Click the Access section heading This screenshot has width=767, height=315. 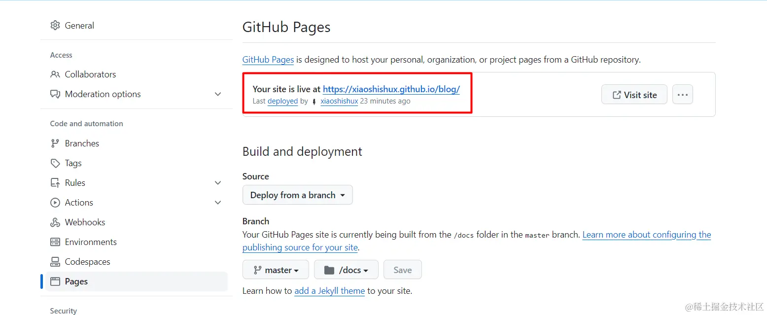[x=61, y=55]
